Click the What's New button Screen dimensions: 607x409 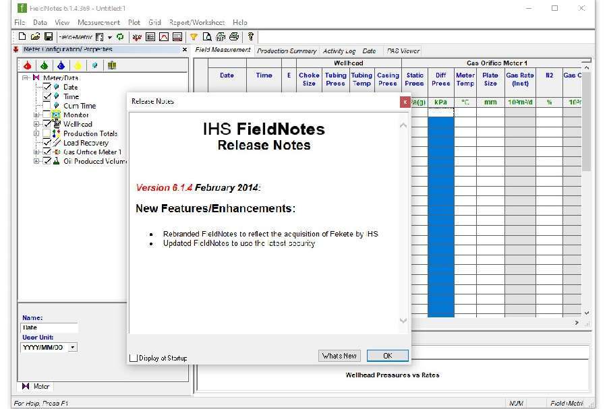(x=339, y=355)
